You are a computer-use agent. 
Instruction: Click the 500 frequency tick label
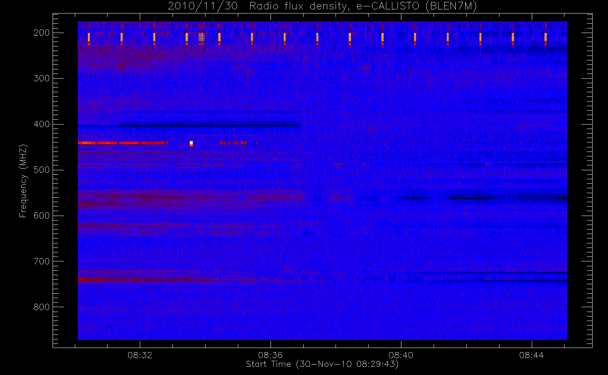pos(42,170)
